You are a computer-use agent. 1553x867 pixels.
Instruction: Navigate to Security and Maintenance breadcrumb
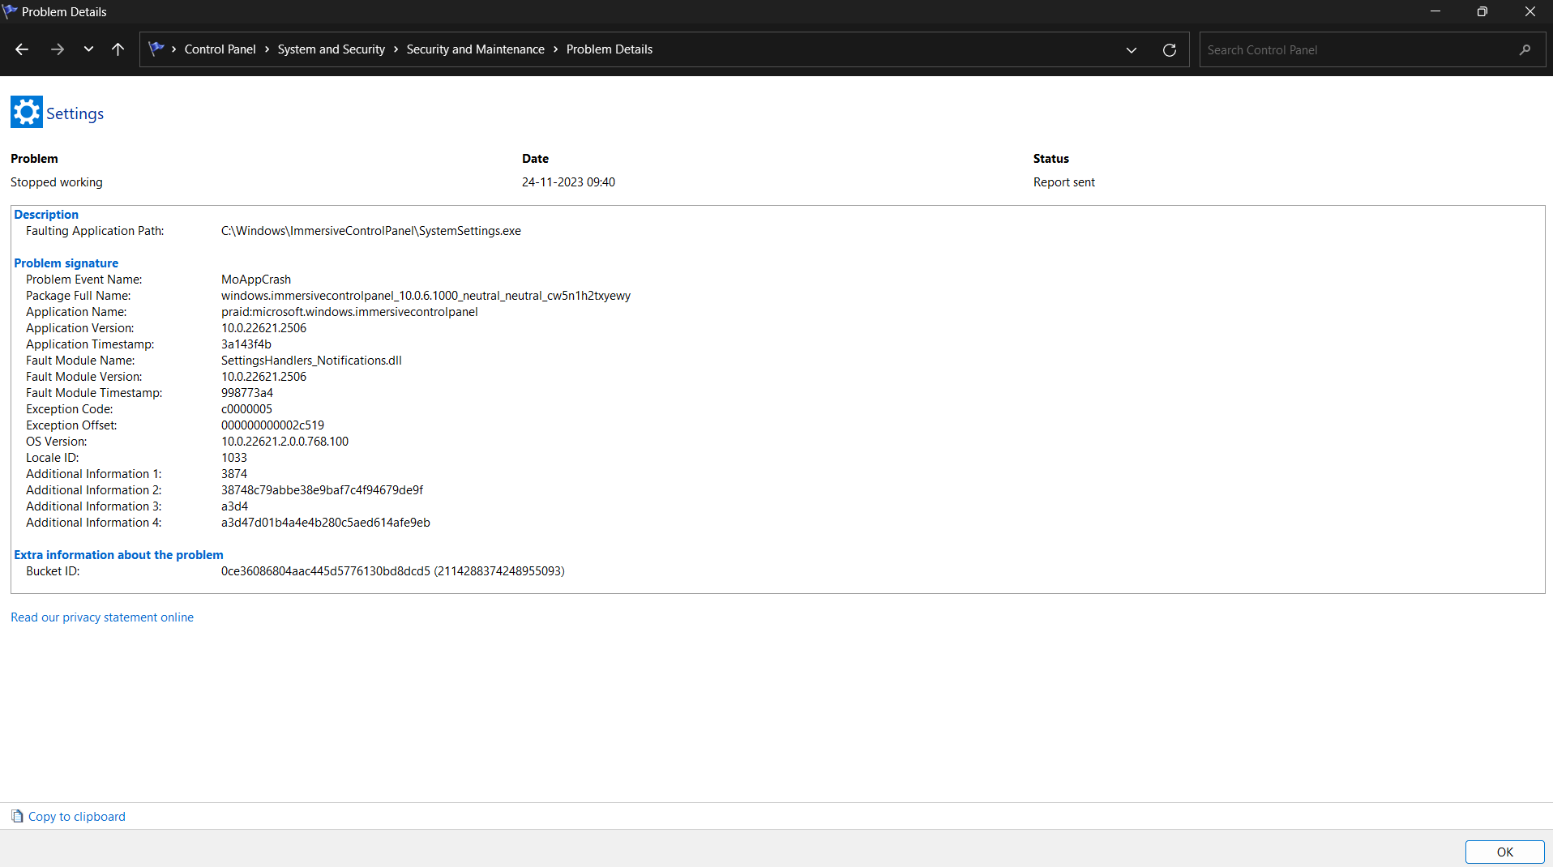click(475, 49)
